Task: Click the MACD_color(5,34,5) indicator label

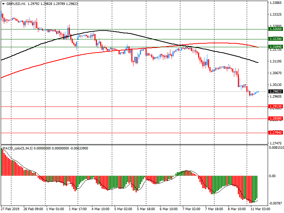Action: (17, 148)
